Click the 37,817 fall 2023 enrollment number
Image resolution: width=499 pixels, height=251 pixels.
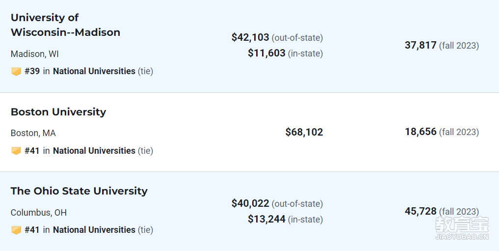[420, 45]
